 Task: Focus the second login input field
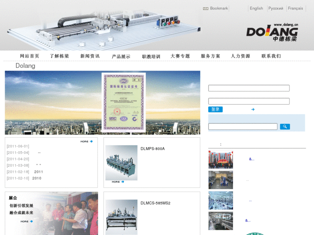pyautogui.click(x=249, y=101)
